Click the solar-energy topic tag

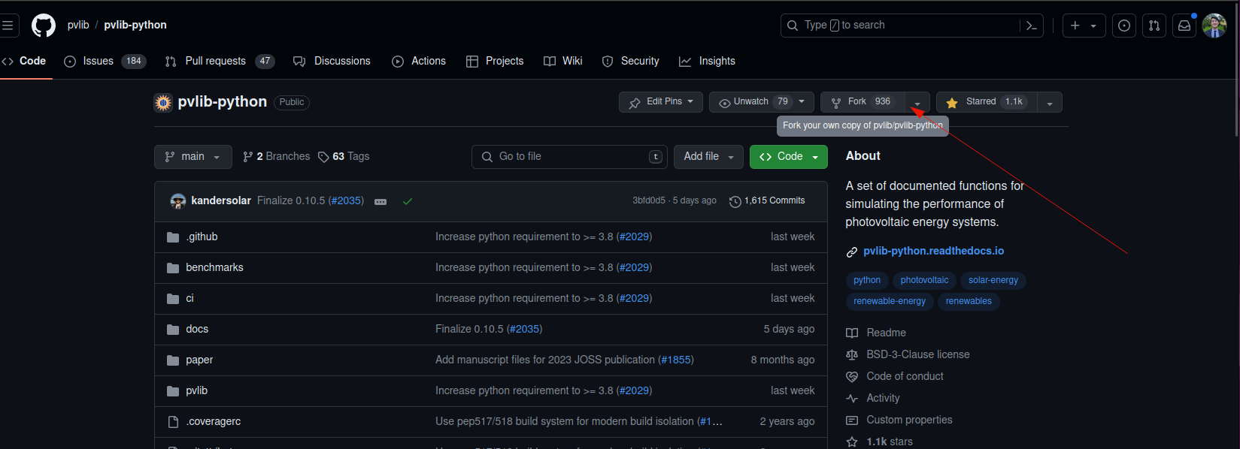click(993, 280)
